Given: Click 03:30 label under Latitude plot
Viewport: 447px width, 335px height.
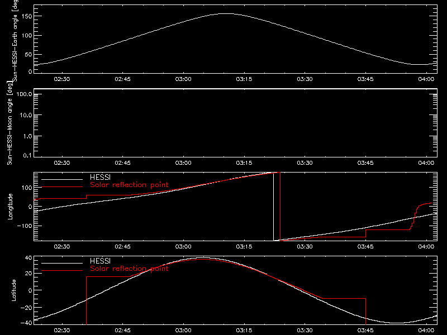Looking at the screenshot, I should [305, 330].
